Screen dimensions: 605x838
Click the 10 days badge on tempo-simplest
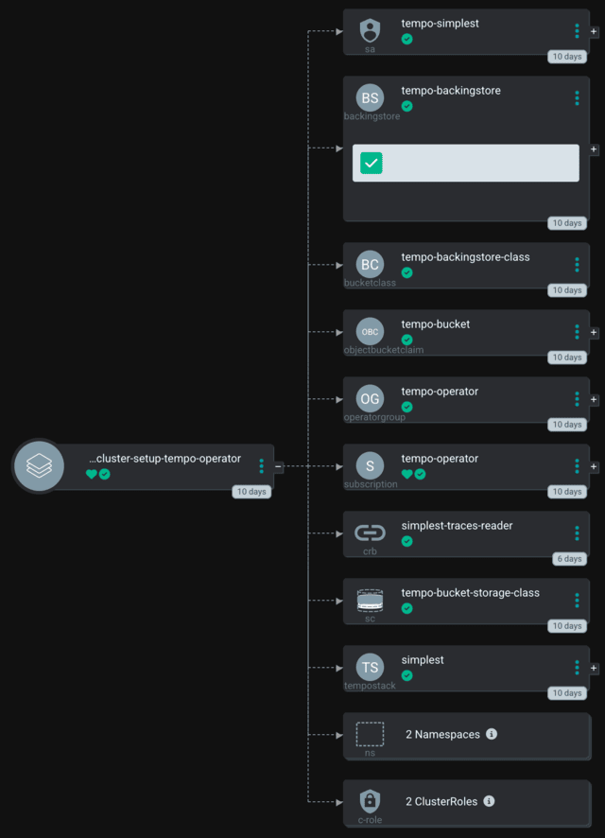tap(567, 56)
